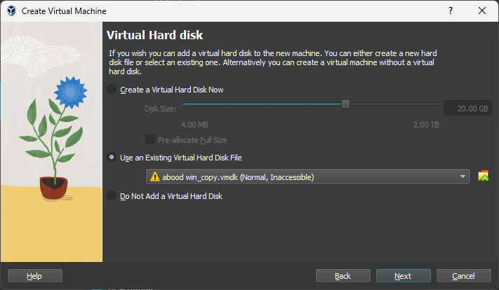Screen dimensions: 499x290
Task: Click the yellow warning icon beside abood win_copy.vmdk
Action: [154, 177]
